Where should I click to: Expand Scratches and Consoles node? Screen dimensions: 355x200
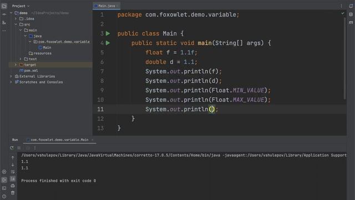[x=11, y=82]
